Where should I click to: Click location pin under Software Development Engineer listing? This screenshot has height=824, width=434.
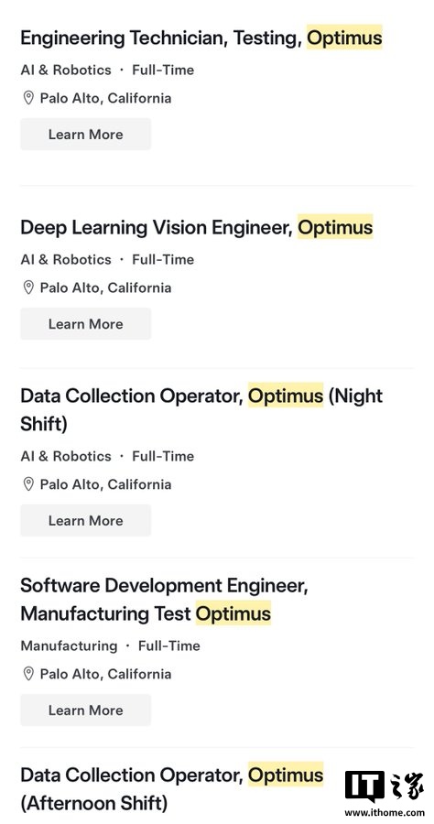(28, 674)
